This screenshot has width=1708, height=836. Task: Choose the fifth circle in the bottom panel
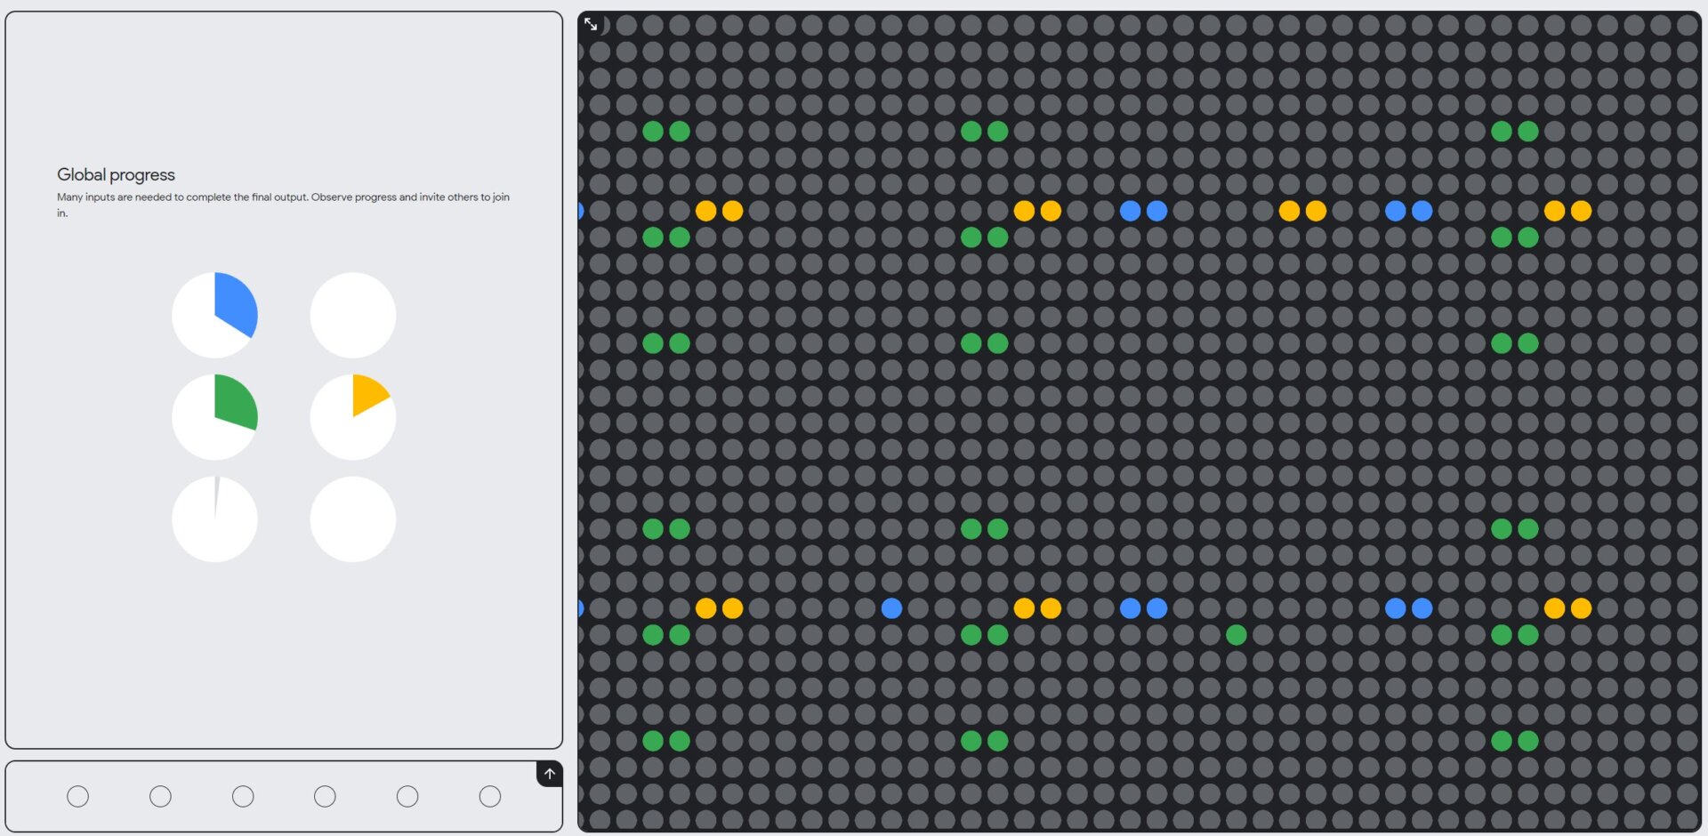tap(407, 796)
